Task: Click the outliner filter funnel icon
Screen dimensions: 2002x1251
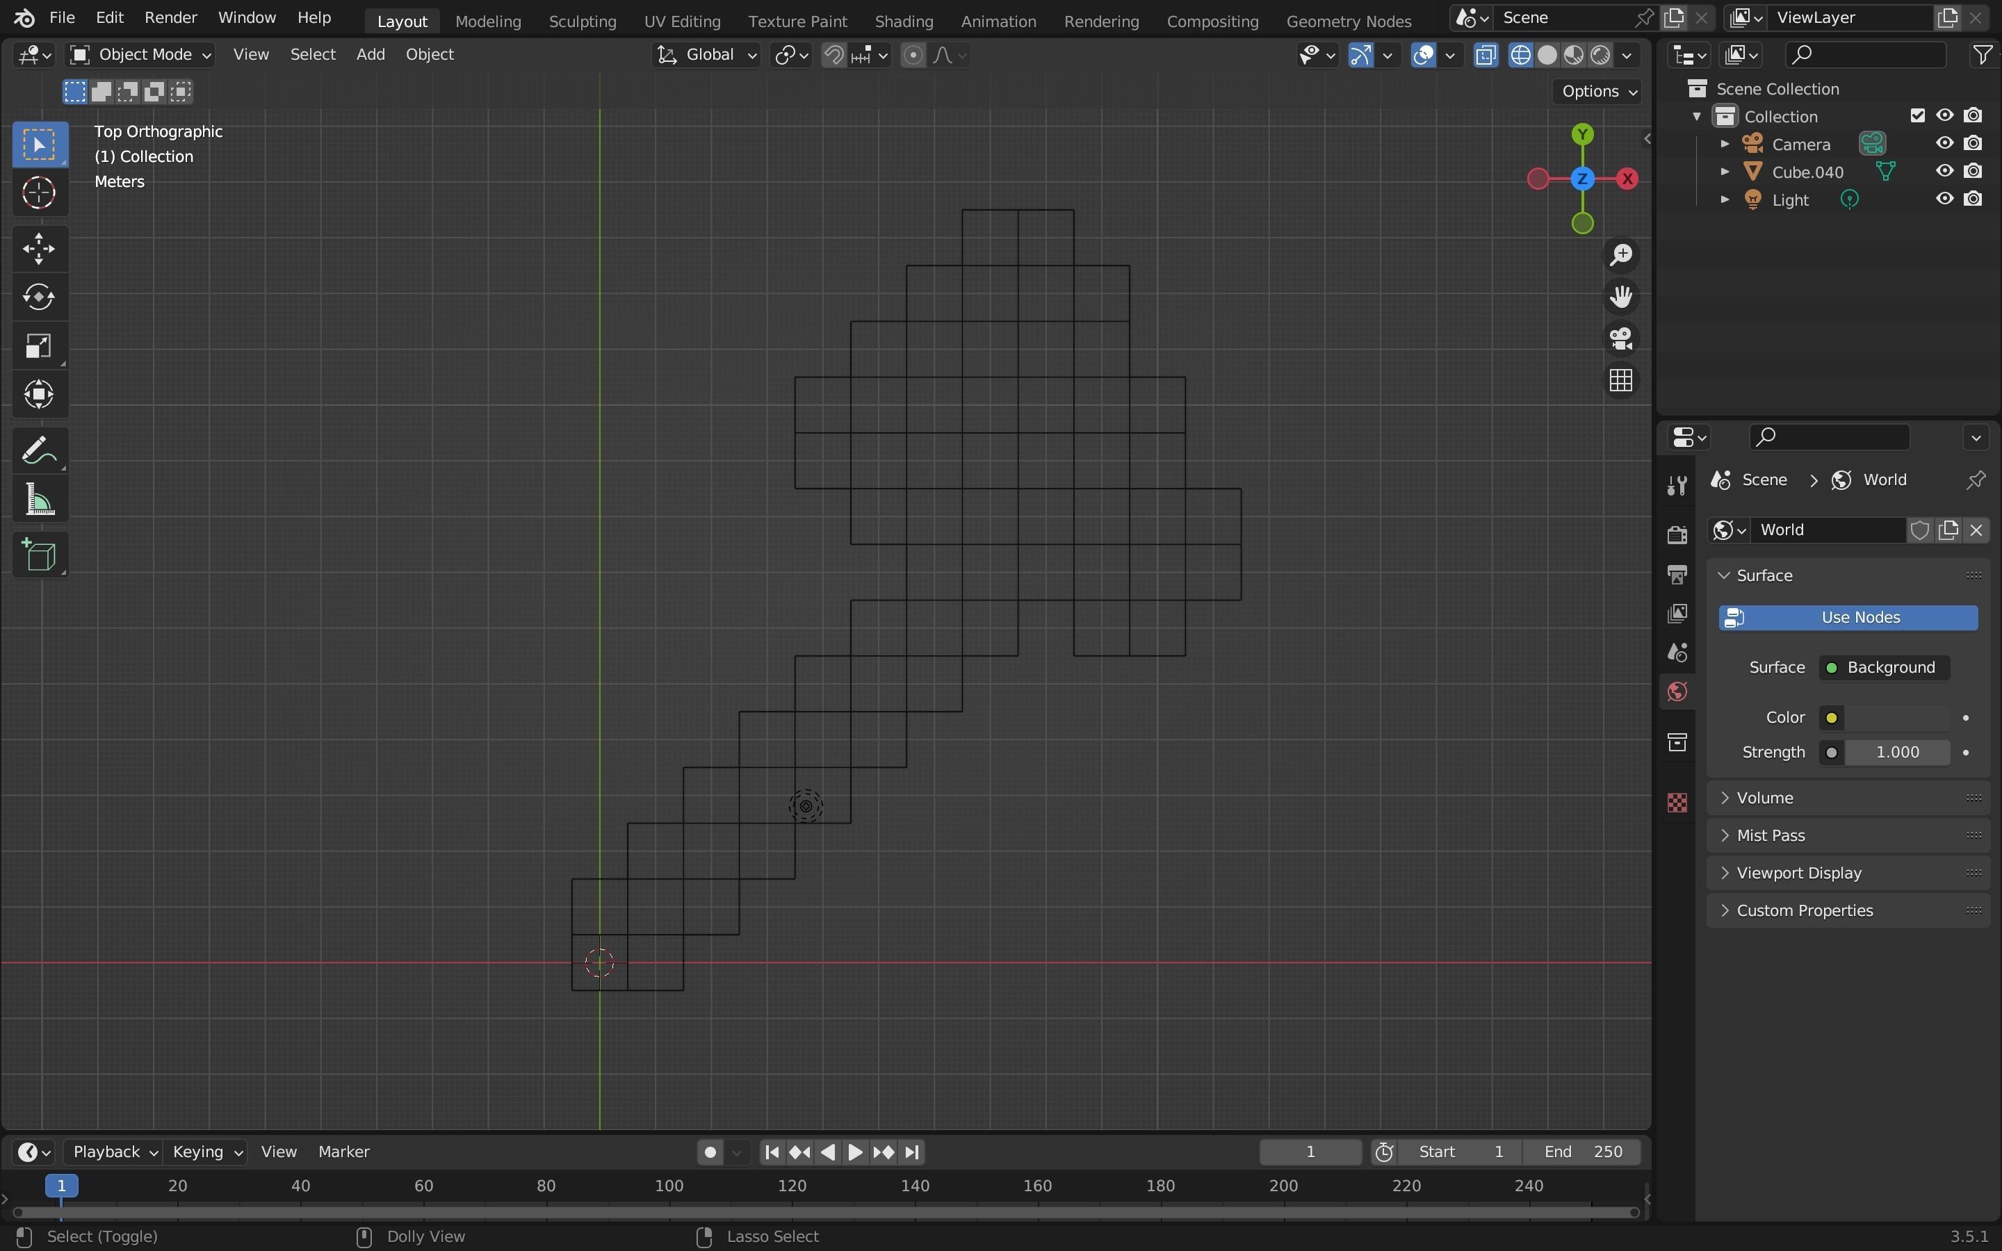Action: click(1982, 55)
